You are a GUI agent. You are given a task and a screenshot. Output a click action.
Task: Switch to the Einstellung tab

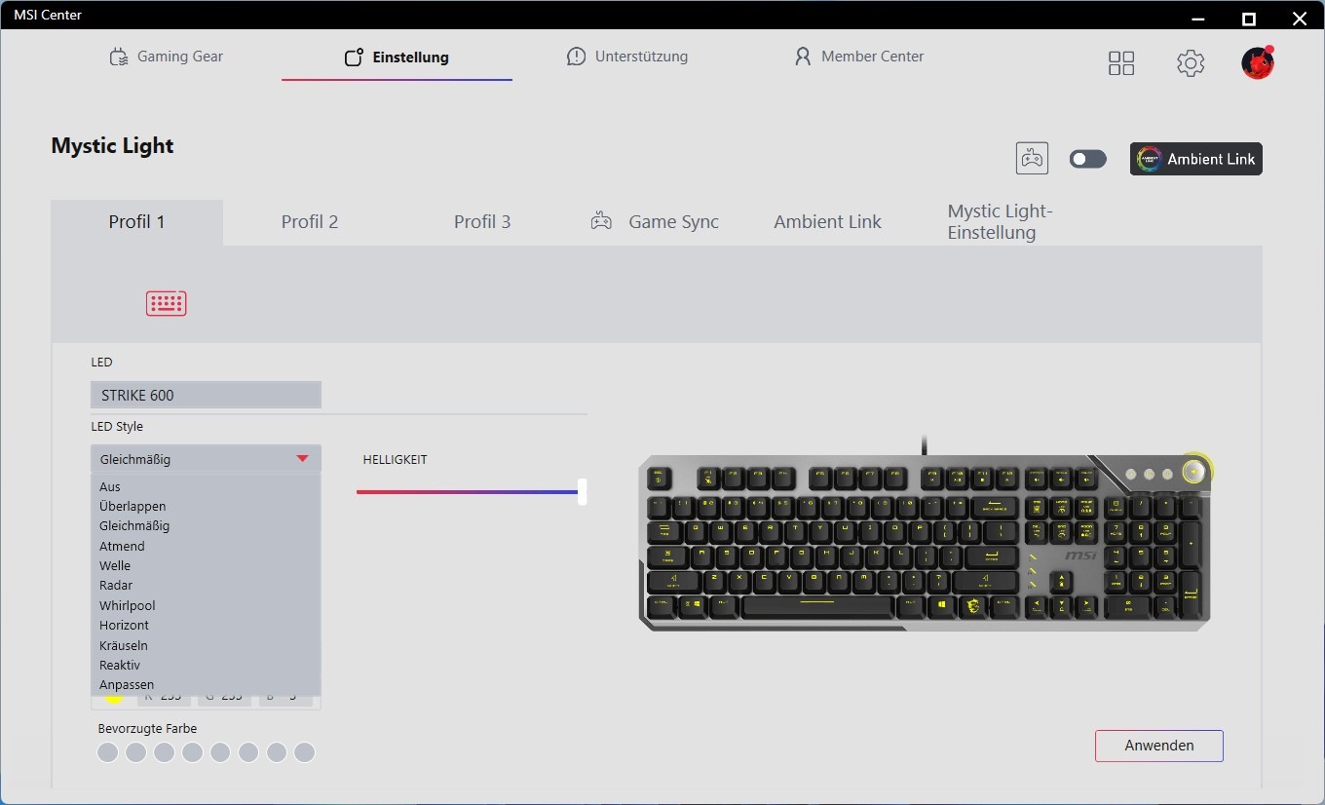pyautogui.click(x=397, y=57)
